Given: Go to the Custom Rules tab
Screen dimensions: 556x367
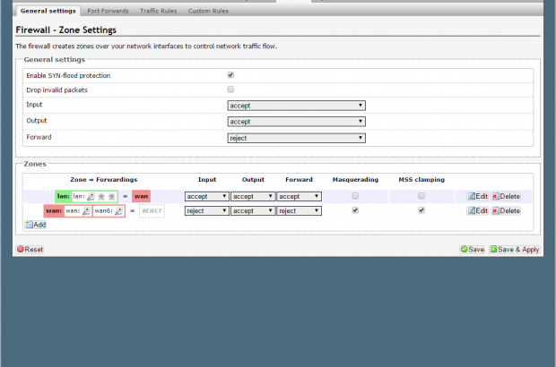Looking at the screenshot, I should tap(207, 11).
